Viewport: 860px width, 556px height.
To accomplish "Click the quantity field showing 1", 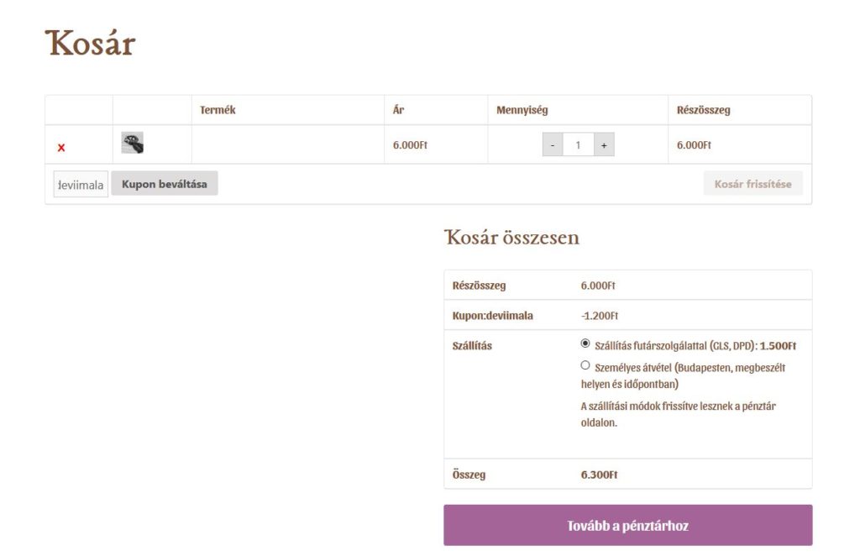I will (578, 144).
